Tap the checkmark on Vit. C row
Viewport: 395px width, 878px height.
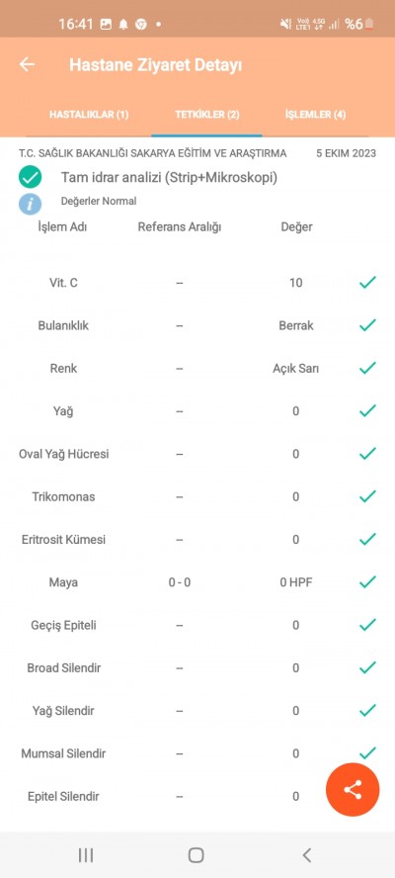367,282
